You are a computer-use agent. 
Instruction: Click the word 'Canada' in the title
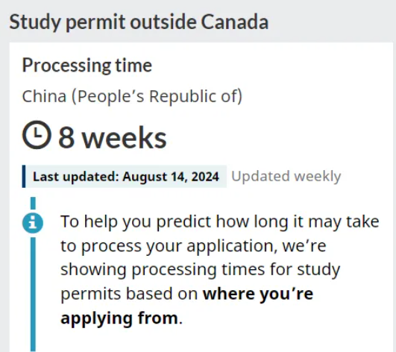coord(235,22)
